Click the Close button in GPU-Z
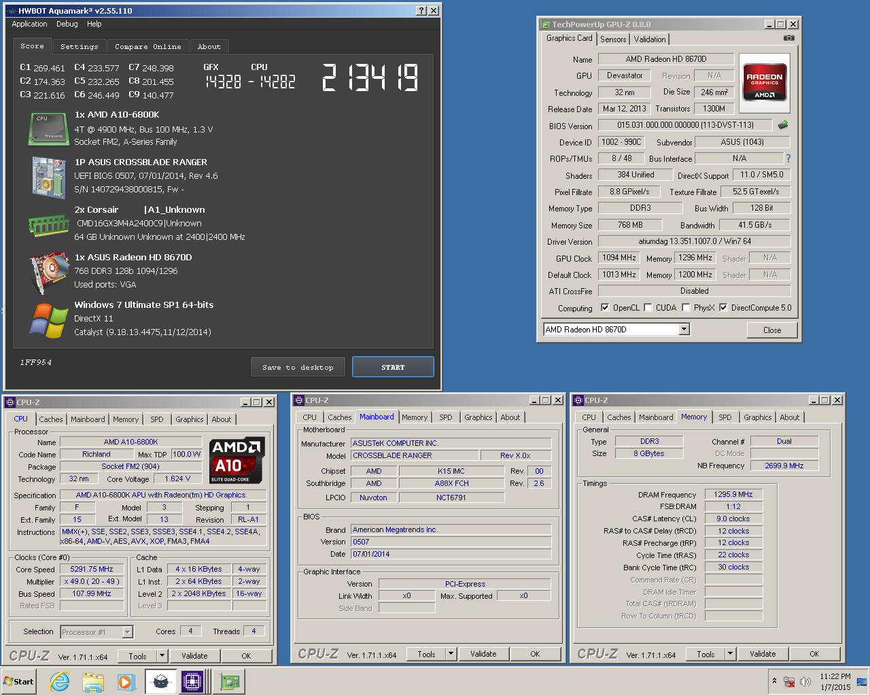The width and height of the screenshot is (870, 696). pos(771,330)
